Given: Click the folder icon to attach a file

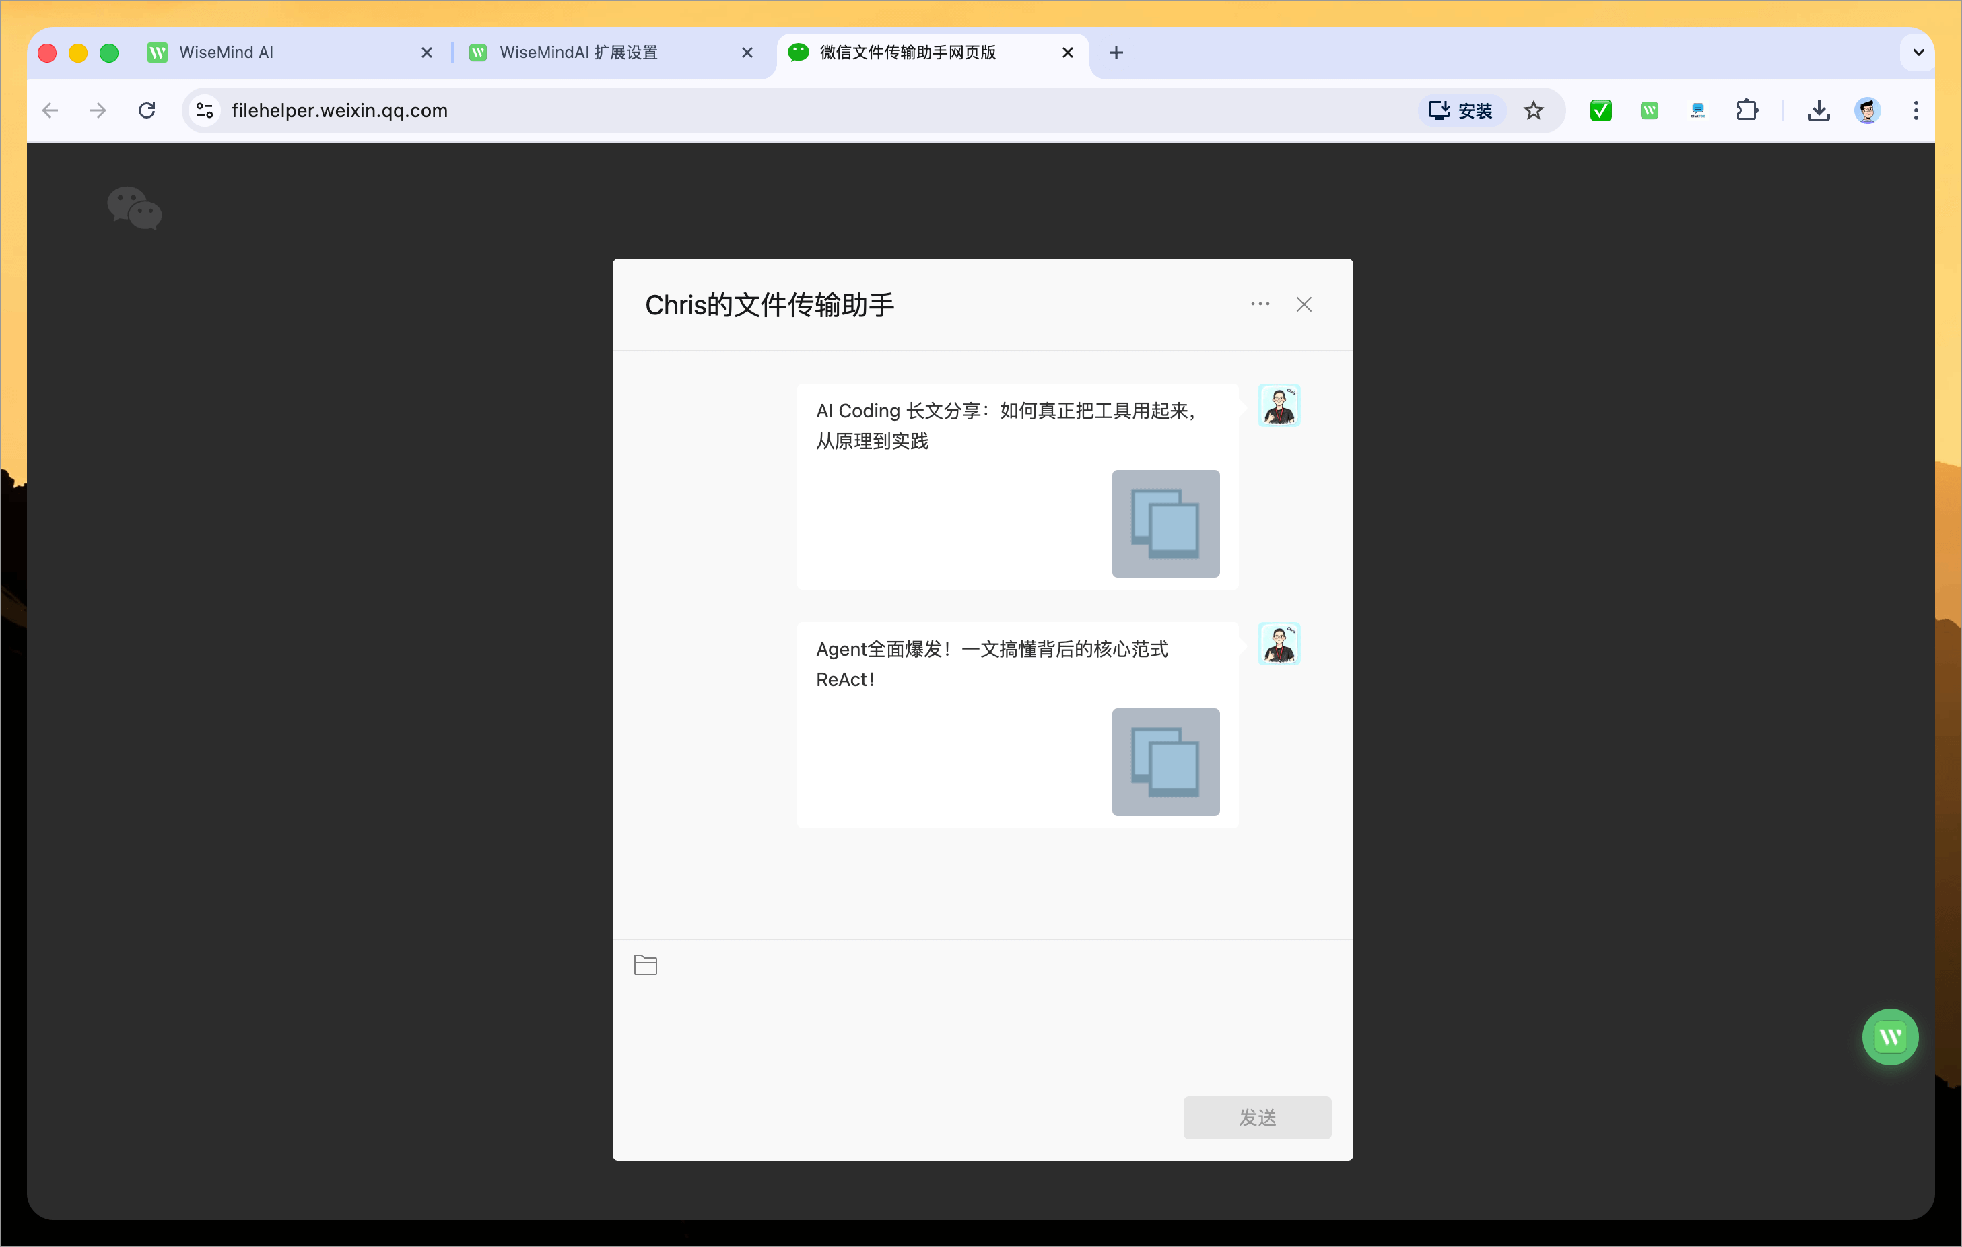Looking at the screenshot, I should coord(645,964).
